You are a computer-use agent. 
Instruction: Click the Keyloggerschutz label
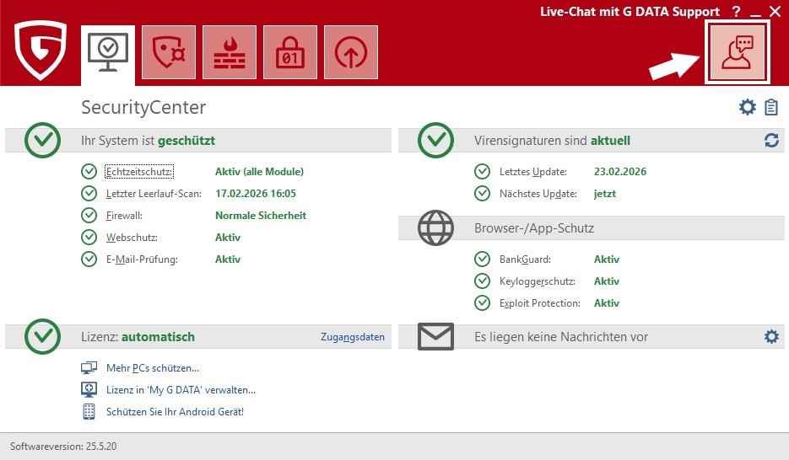(x=537, y=281)
